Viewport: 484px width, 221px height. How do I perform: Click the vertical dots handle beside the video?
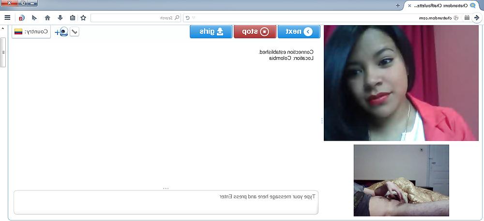pyautogui.click(x=322, y=121)
